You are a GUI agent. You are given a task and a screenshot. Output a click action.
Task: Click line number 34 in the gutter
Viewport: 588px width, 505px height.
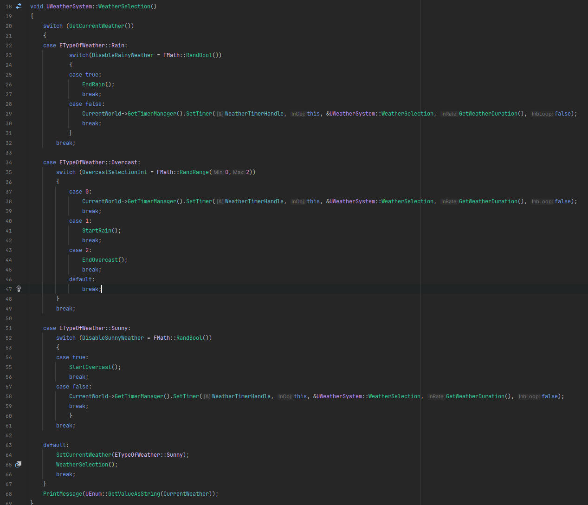(9, 162)
